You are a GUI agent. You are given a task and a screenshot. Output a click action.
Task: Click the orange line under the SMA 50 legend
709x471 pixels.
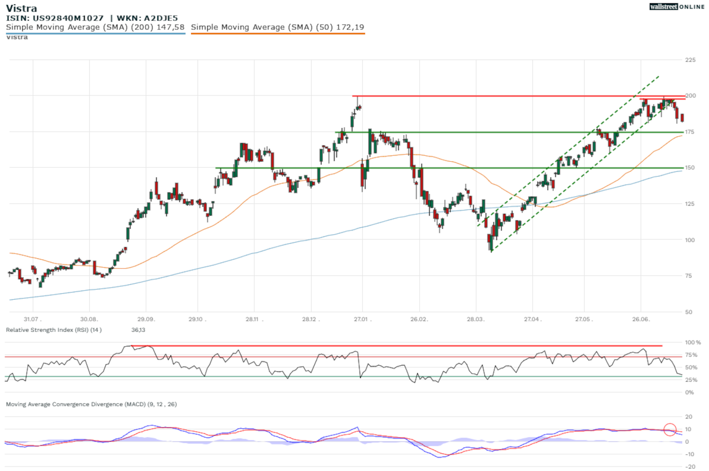(278, 33)
